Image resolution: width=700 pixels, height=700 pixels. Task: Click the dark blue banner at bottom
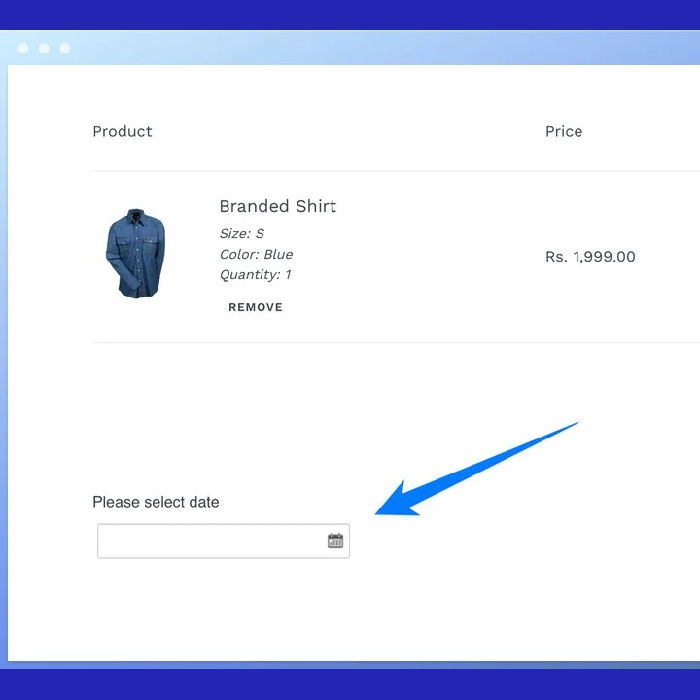click(x=350, y=684)
